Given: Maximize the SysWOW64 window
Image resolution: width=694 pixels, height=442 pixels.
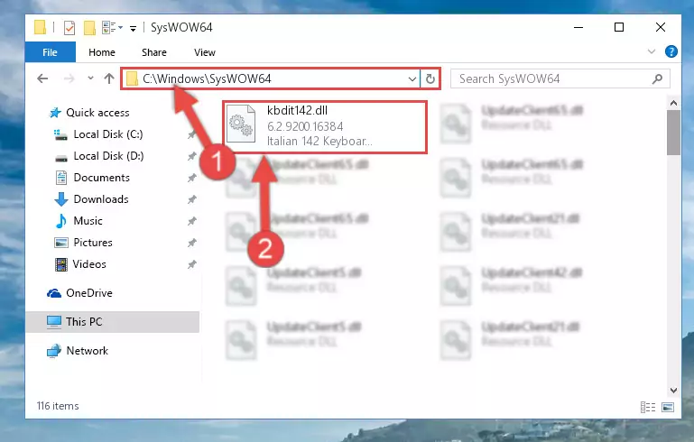Looking at the screenshot, I should [x=619, y=27].
